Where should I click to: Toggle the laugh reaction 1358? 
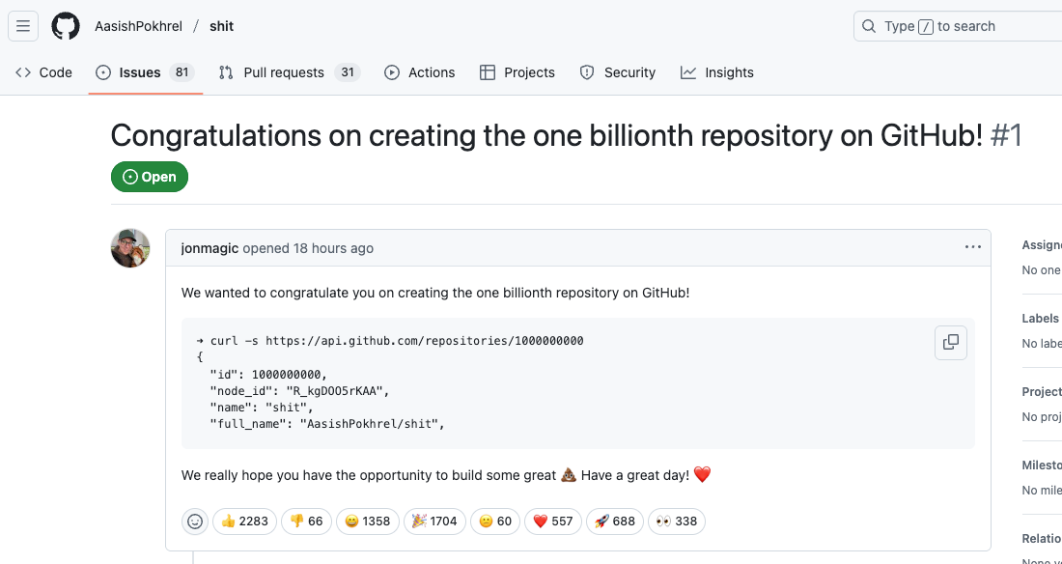[368, 522]
